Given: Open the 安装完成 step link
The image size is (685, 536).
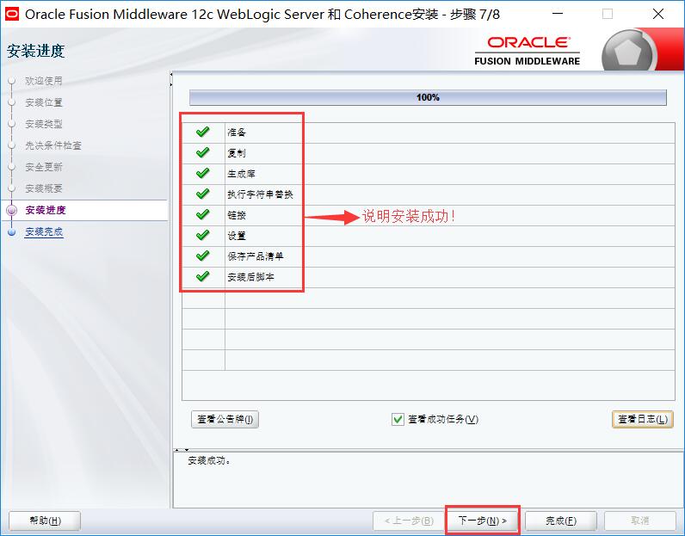Looking at the screenshot, I should pyautogui.click(x=44, y=231).
